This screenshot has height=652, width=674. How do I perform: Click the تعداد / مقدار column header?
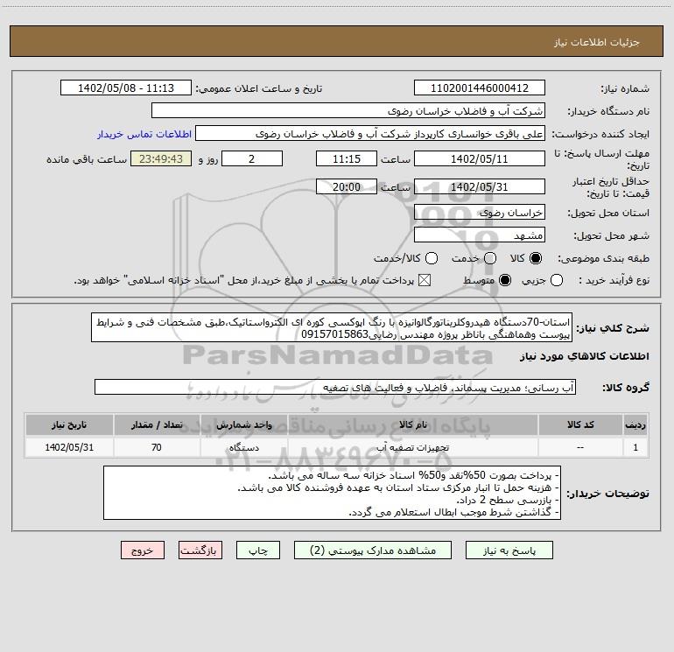click(x=157, y=424)
